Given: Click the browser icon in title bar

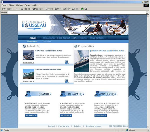Looking at the screenshot, I should pos(2,2).
